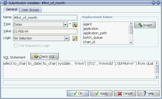This screenshot has width=162, height=99.
Task: Toggle the Use Requestors Login checkbox
Action: [16, 45]
